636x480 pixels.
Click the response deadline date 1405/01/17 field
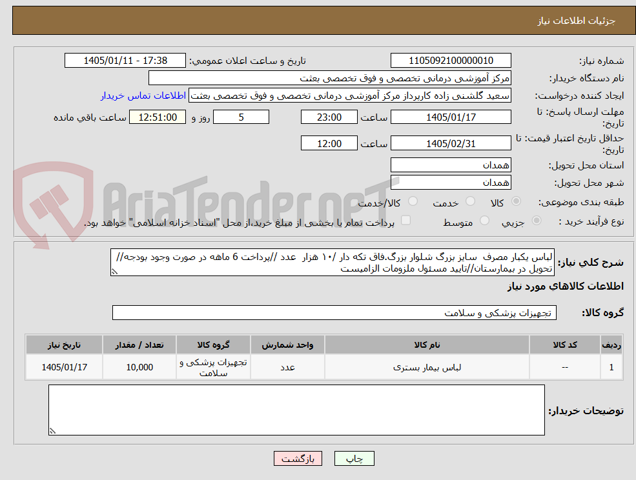[x=451, y=117]
